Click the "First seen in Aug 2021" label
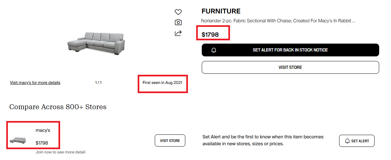This screenshot has width=391, height=160. click(162, 83)
